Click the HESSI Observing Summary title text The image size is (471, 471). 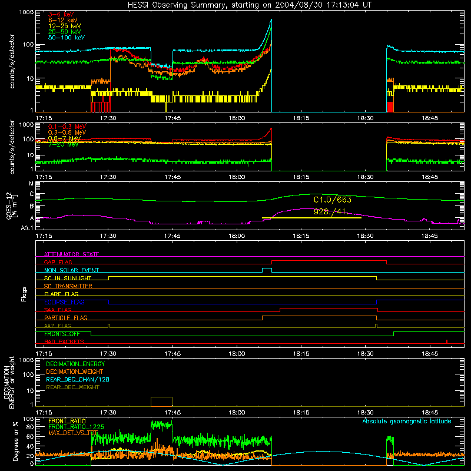(249, 5)
